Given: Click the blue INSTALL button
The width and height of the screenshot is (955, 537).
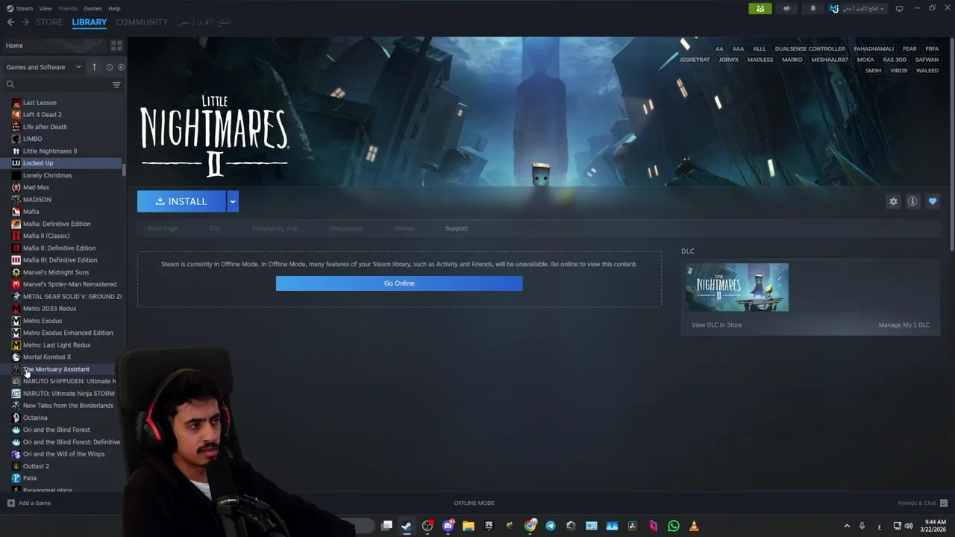Looking at the screenshot, I should pos(181,201).
